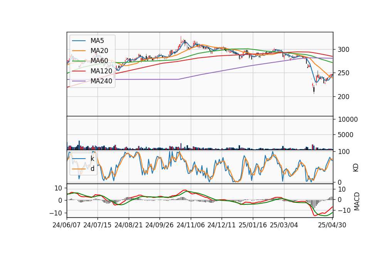Image resolution: width=370 pixels, height=265 pixels.
Task: Click the left MACD axis 10 tick label
Action: [x=58, y=188]
